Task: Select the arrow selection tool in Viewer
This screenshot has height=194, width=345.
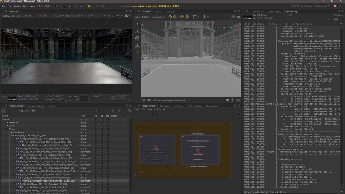Action: (137, 24)
